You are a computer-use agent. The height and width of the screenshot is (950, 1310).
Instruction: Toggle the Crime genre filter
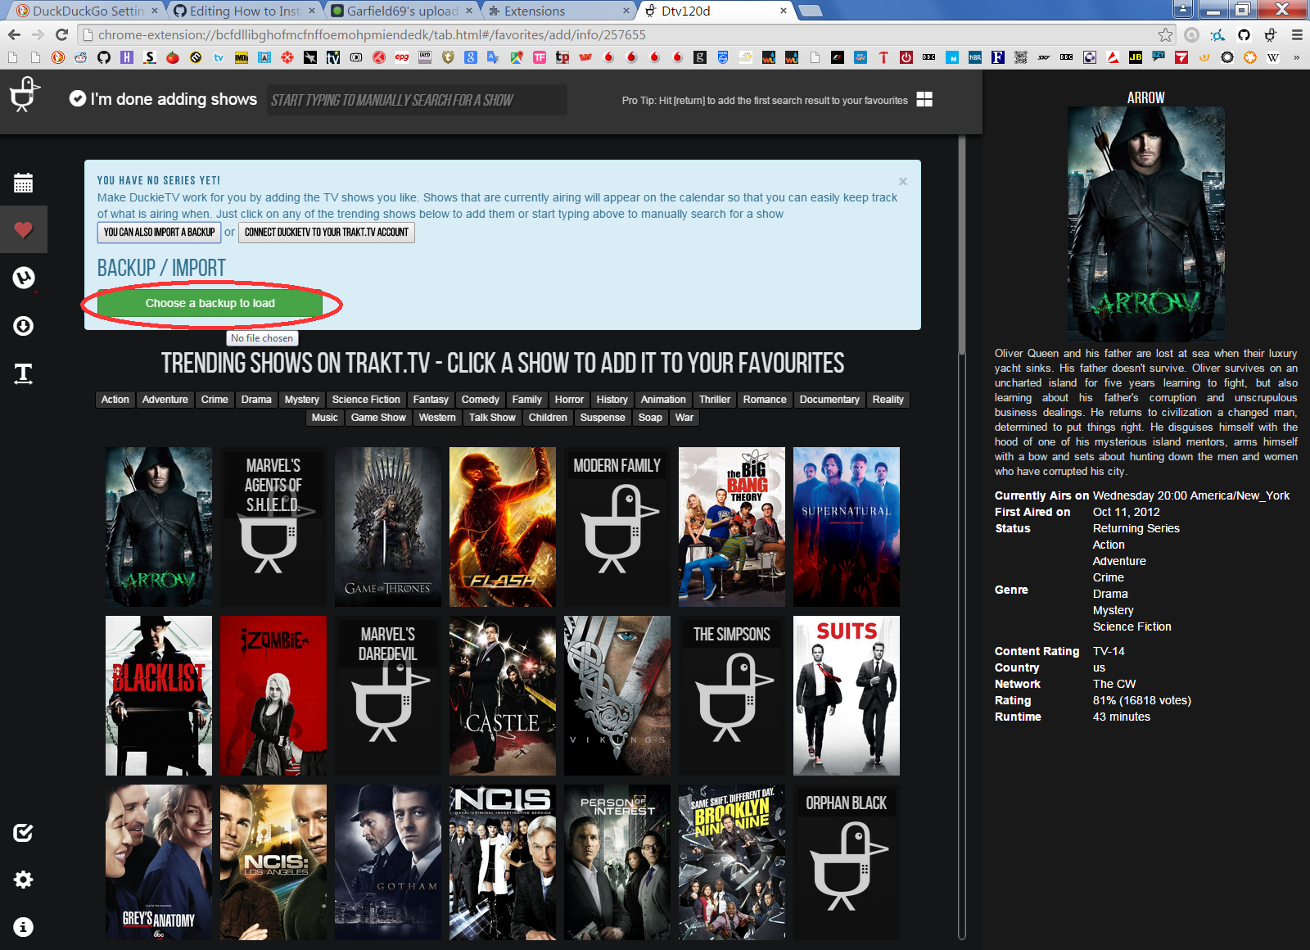click(215, 400)
